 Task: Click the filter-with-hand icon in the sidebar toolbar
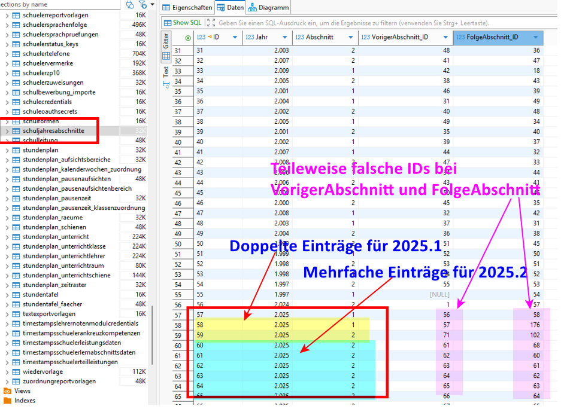click(143, 5)
